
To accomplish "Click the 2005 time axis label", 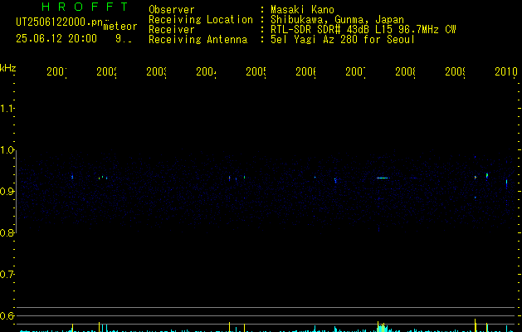I will click(x=256, y=71).
